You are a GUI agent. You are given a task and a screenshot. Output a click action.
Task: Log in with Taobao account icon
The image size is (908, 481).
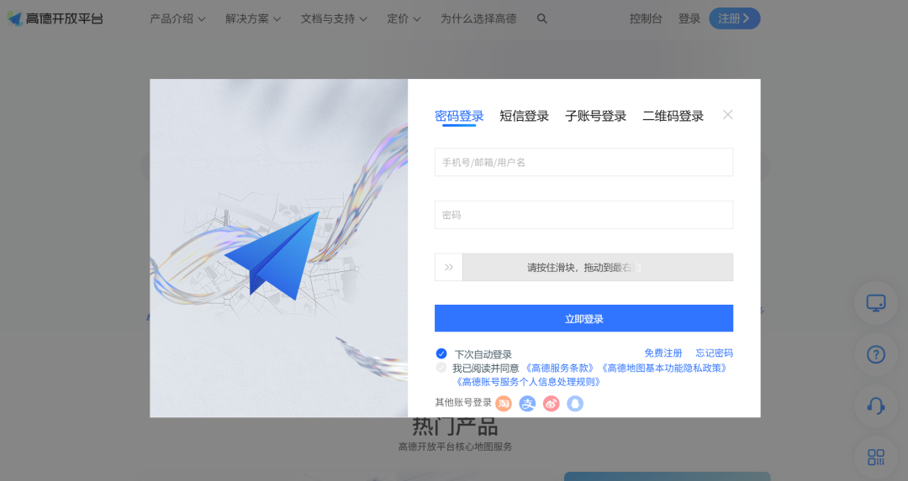tap(504, 404)
